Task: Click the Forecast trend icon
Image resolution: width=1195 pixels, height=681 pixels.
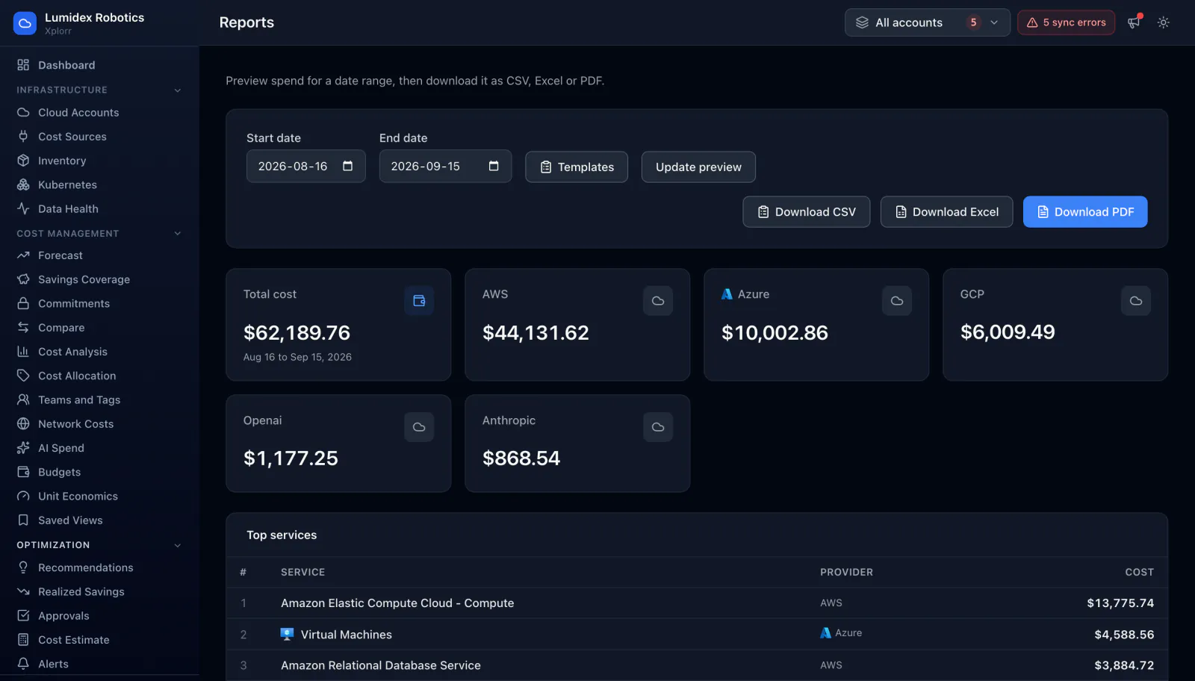Action: tap(23, 255)
